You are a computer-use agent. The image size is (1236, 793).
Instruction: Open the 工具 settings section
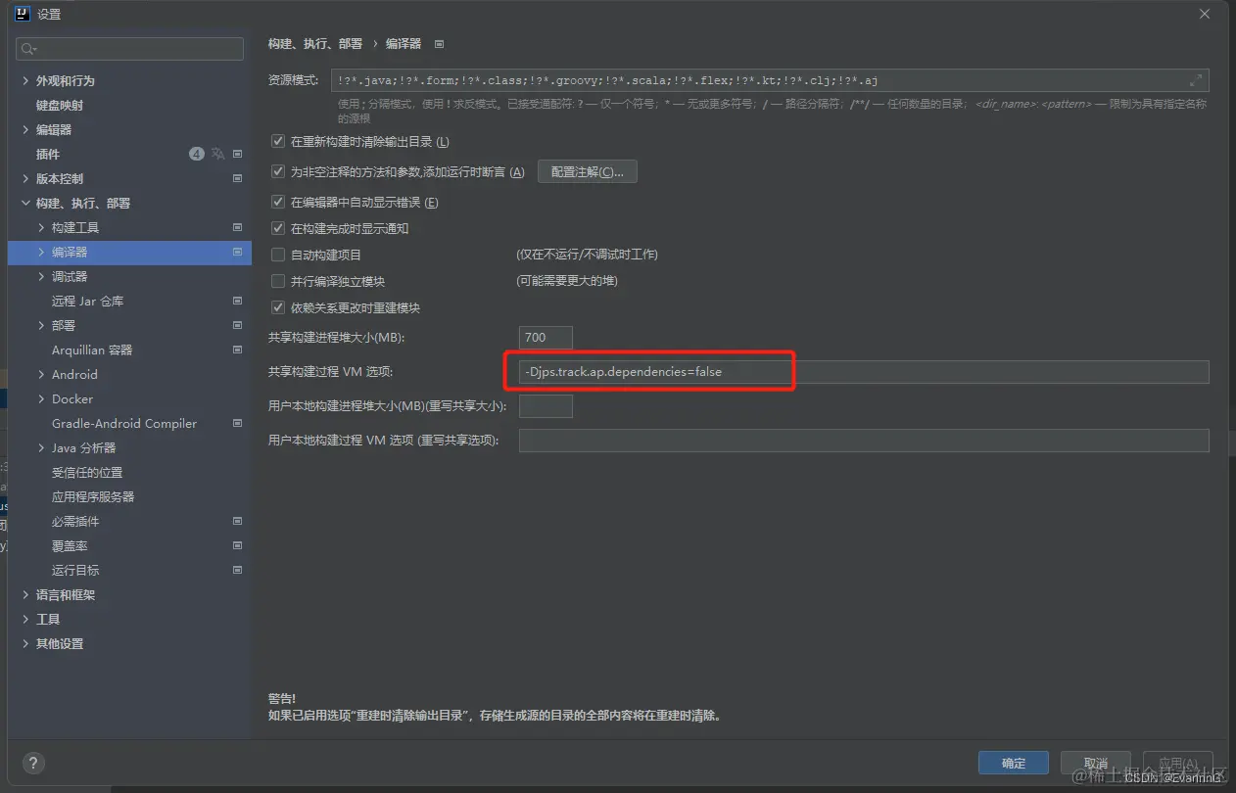[x=48, y=619]
